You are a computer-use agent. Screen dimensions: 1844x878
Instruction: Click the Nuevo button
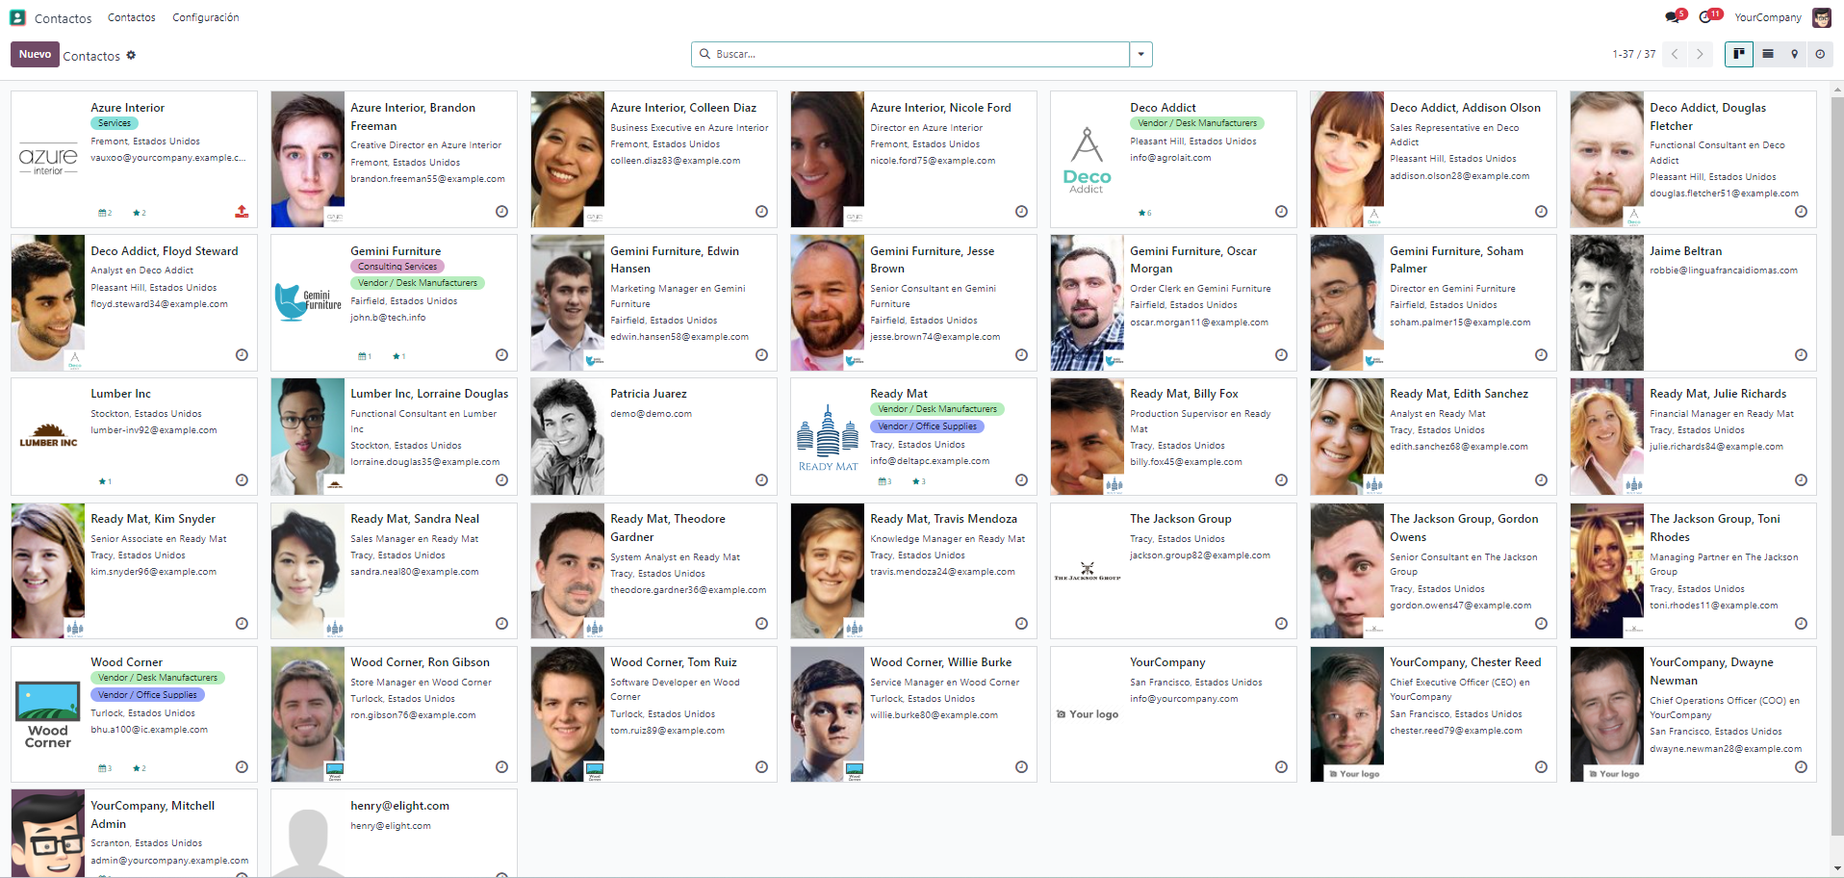(35, 54)
